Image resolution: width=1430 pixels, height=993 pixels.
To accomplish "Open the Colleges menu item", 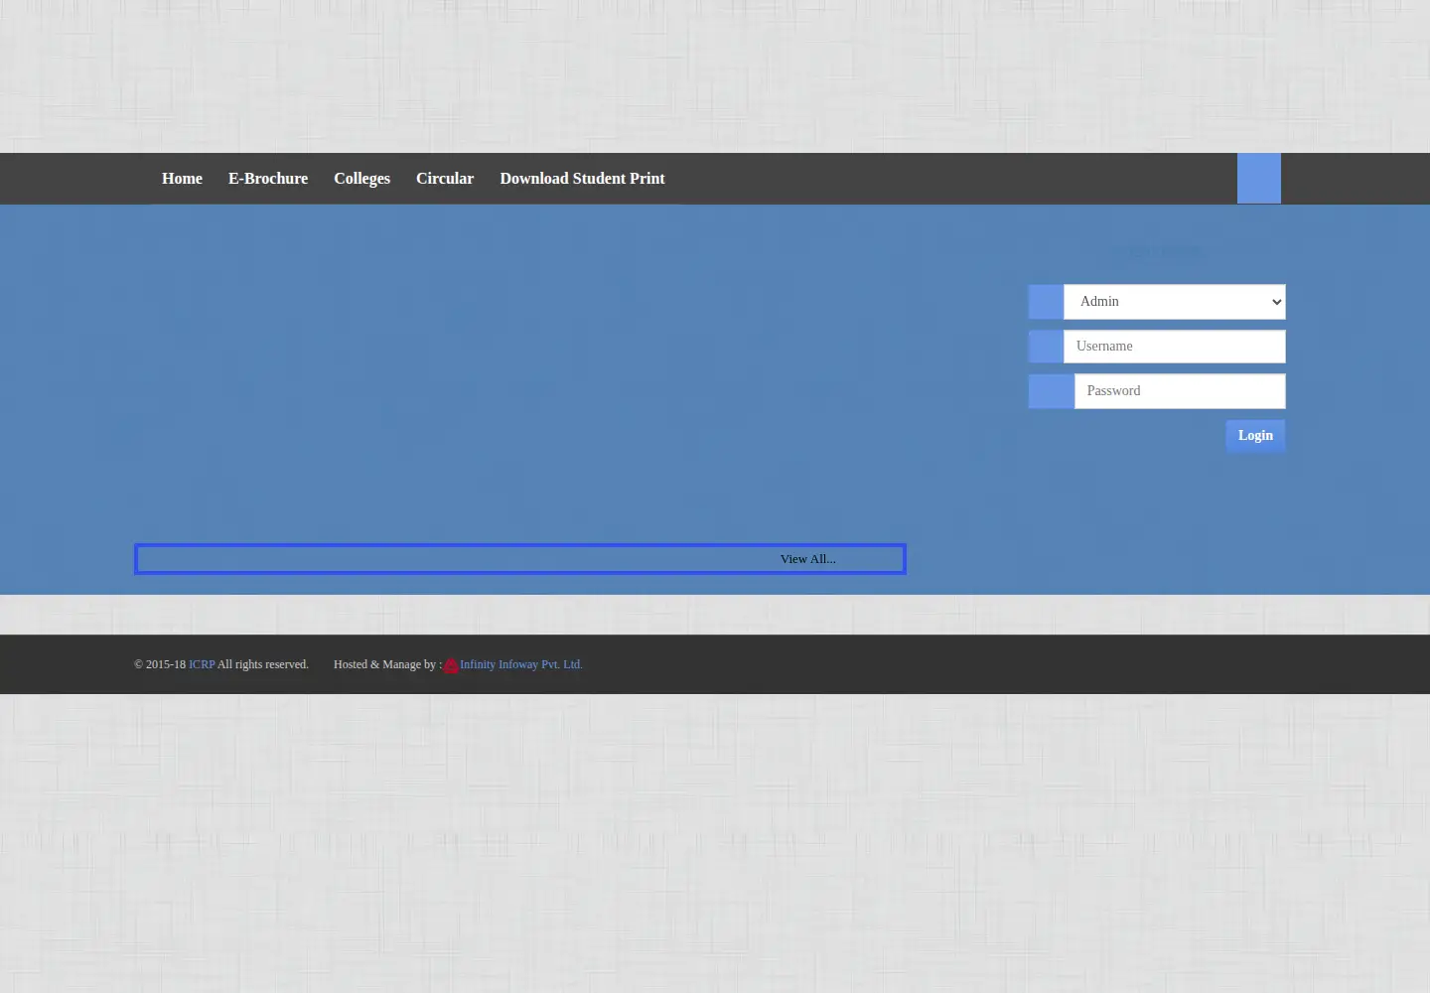I will (361, 179).
